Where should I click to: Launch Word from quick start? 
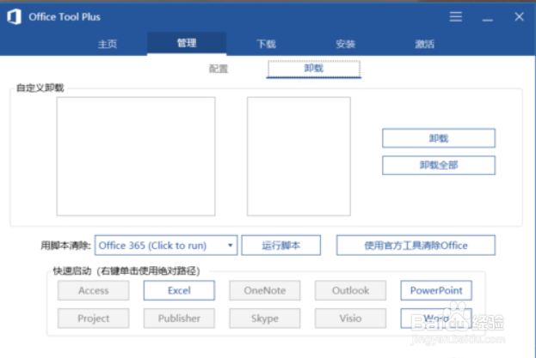[x=436, y=319]
